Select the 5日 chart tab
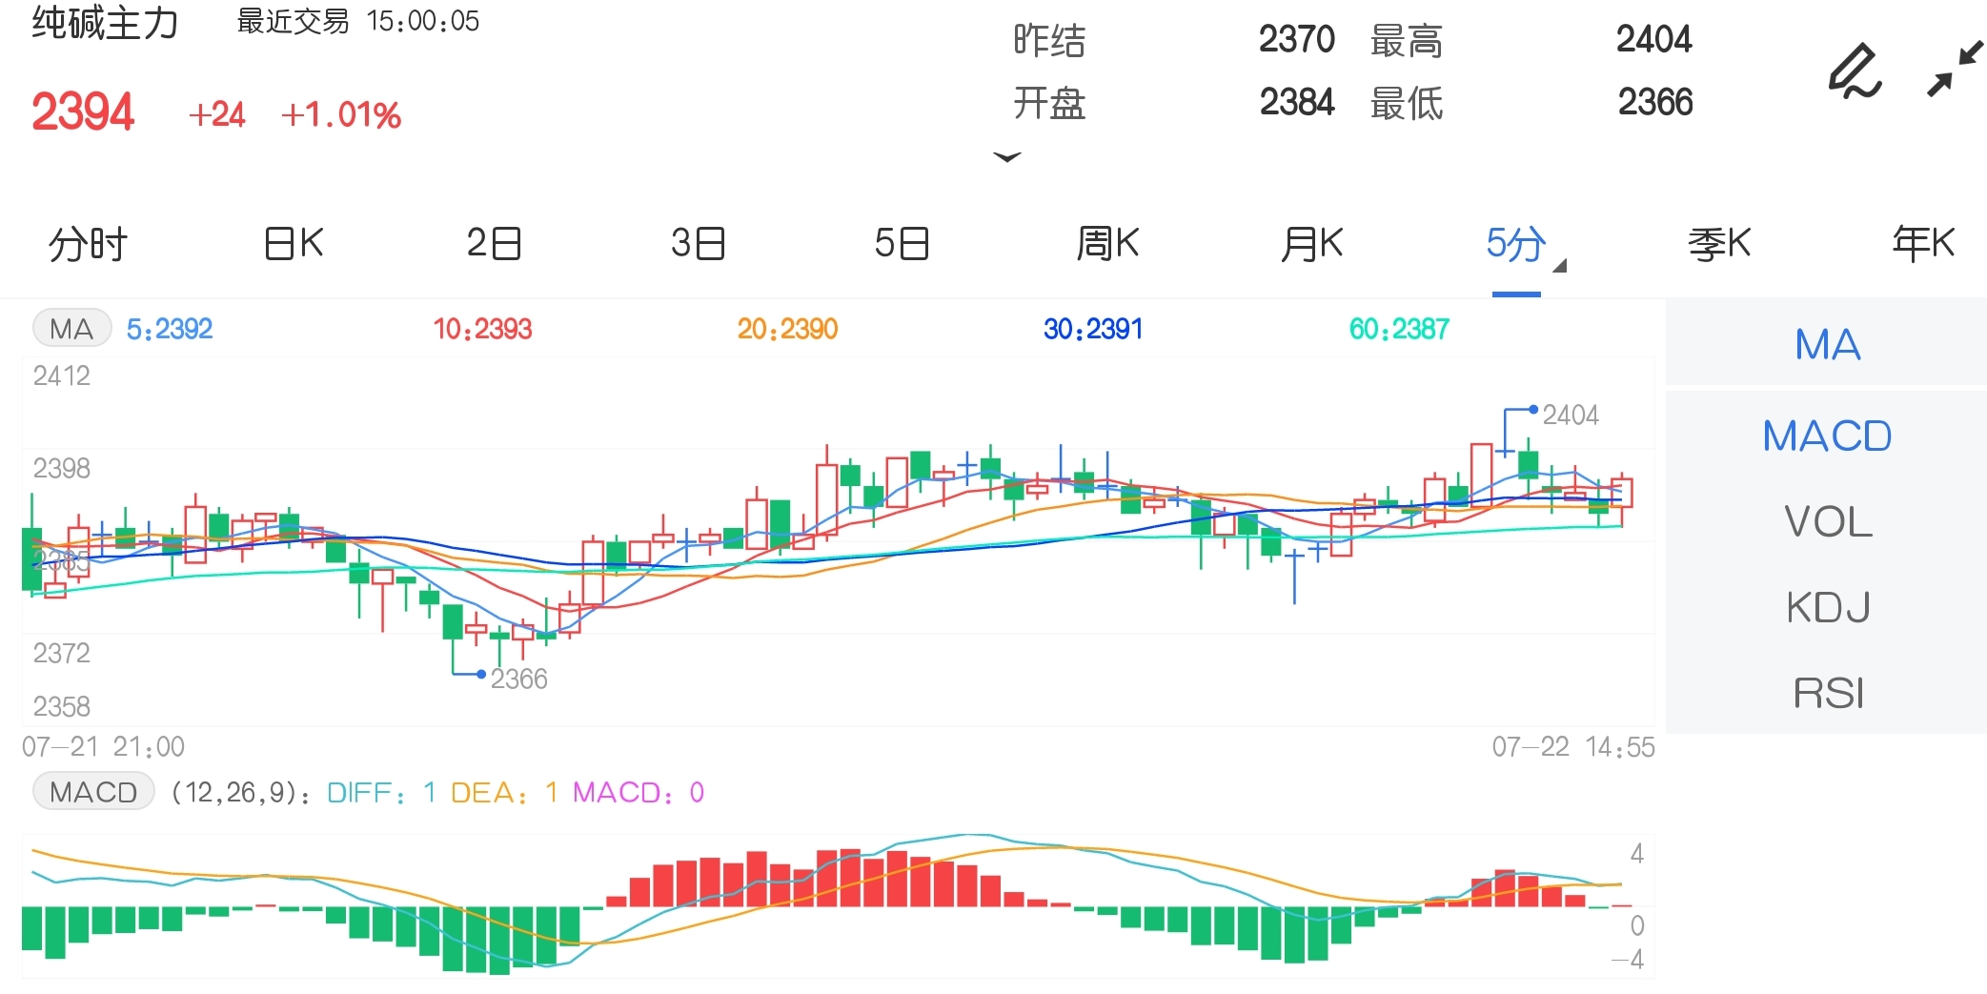 point(902,244)
